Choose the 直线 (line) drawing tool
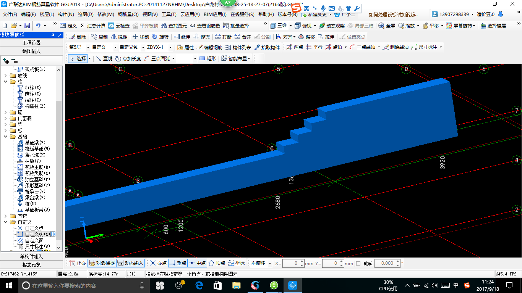 point(104,58)
